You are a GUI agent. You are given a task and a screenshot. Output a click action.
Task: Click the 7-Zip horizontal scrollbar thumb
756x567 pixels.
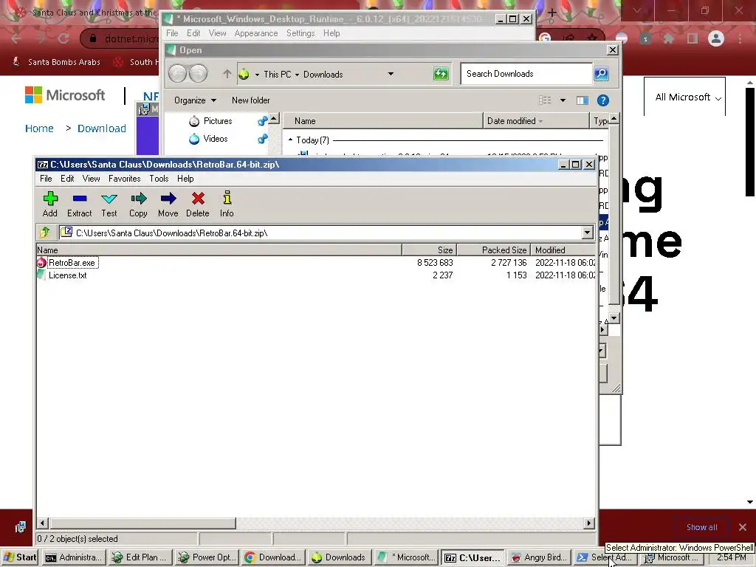click(x=143, y=523)
